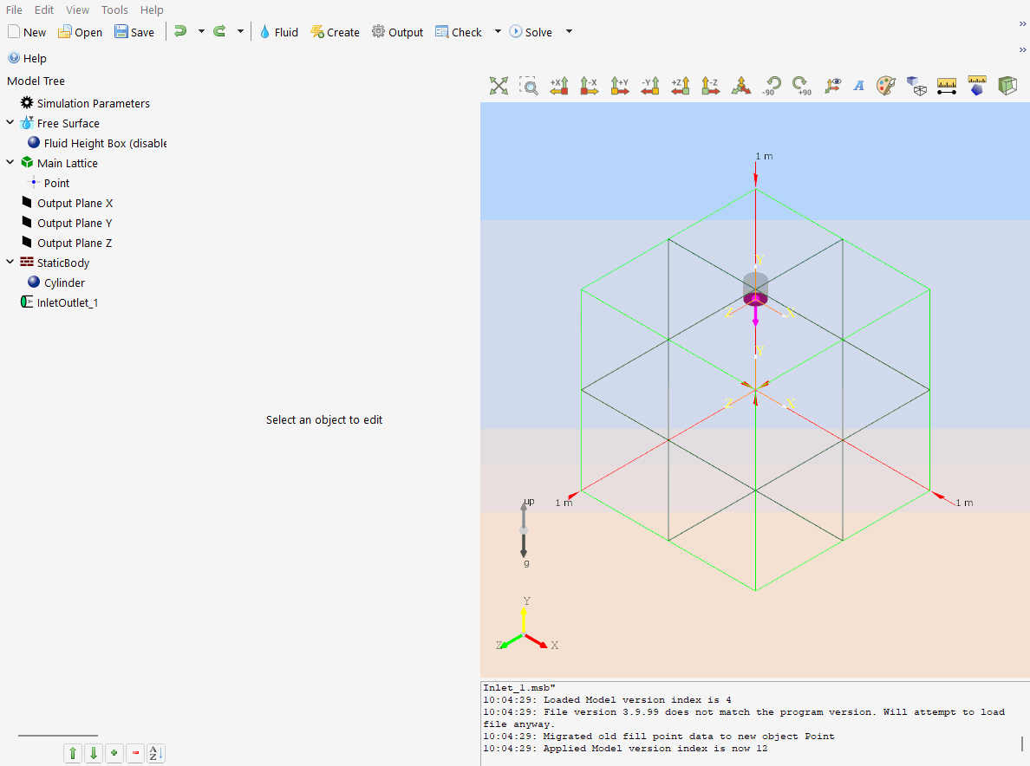Open the Solve dropdown arrow
Viewport: 1030px width, 766px height.
coord(569,32)
